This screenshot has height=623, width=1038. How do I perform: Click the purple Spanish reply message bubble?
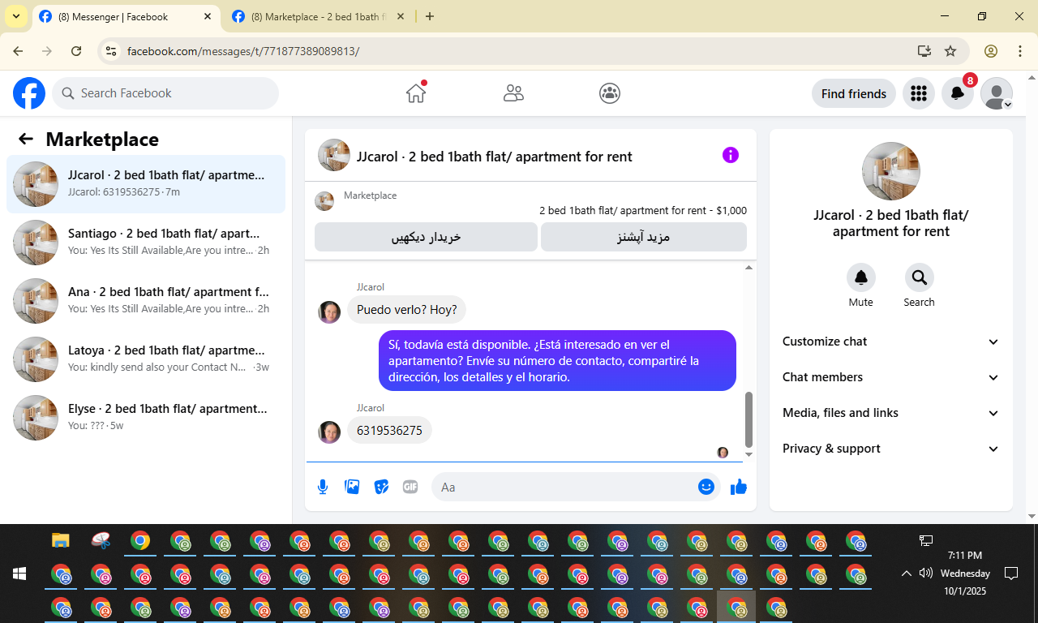tap(558, 361)
